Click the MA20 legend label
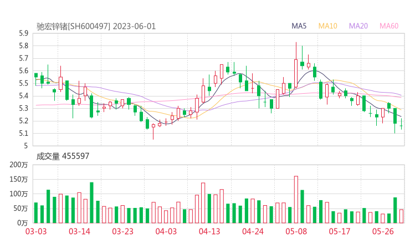 tap(358, 26)
